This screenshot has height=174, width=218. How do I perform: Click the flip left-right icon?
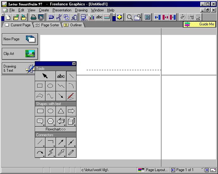[x=190, y=17]
